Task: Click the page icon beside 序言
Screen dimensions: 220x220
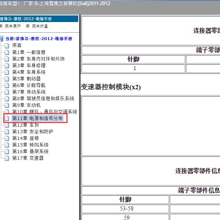Action: click(x=7, y=46)
